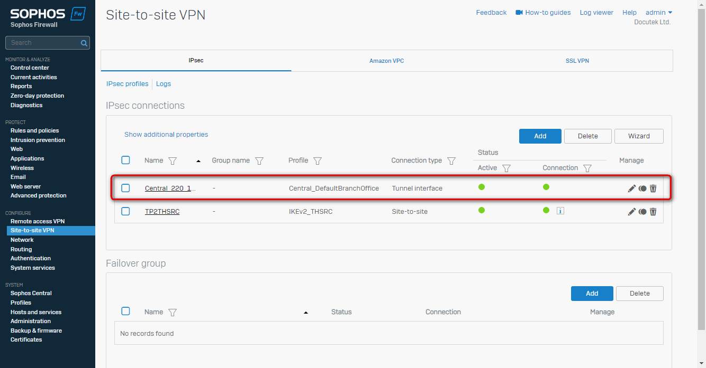The width and height of the screenshot is (706, 368).
Task: Open the Feedback link
Action: click(491, 13)
